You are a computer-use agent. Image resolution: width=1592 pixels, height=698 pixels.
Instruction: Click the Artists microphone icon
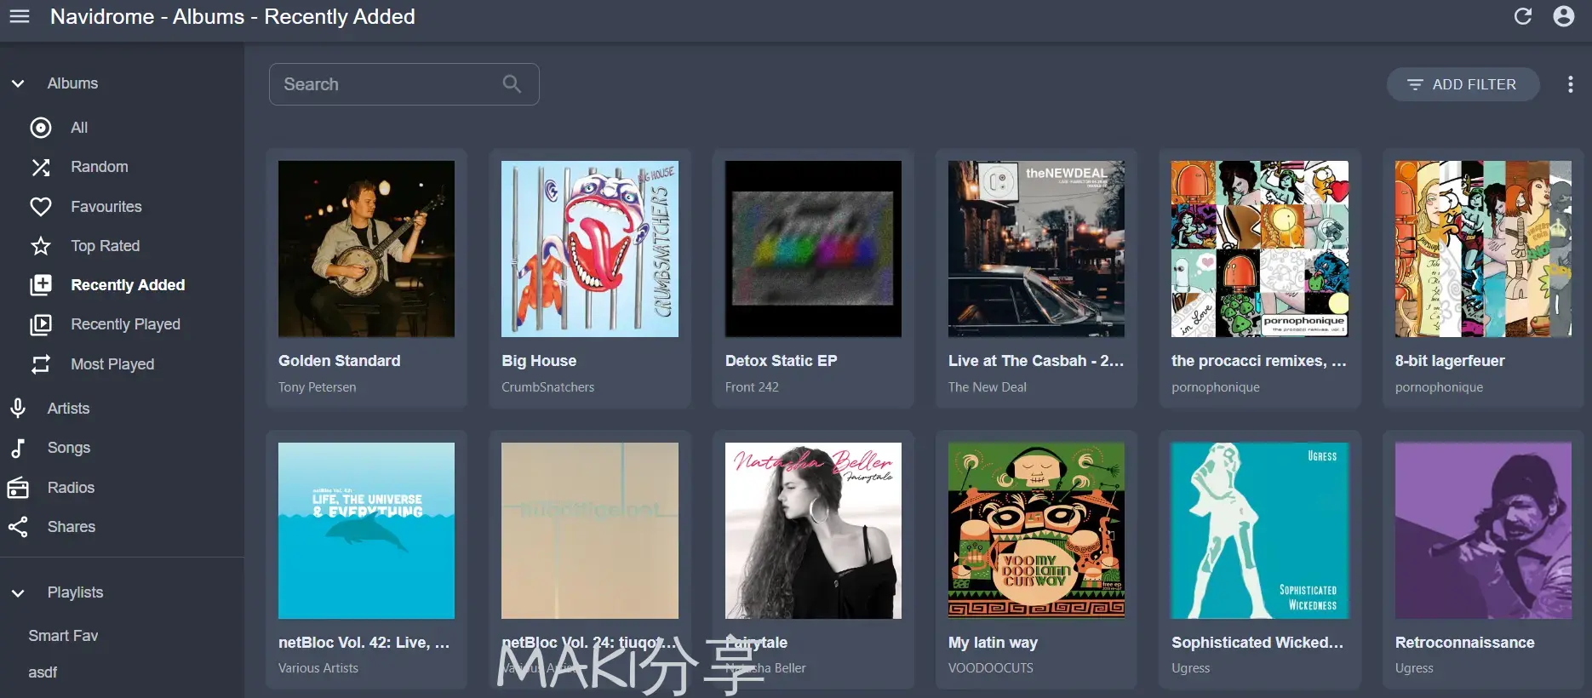coord(18,409)
